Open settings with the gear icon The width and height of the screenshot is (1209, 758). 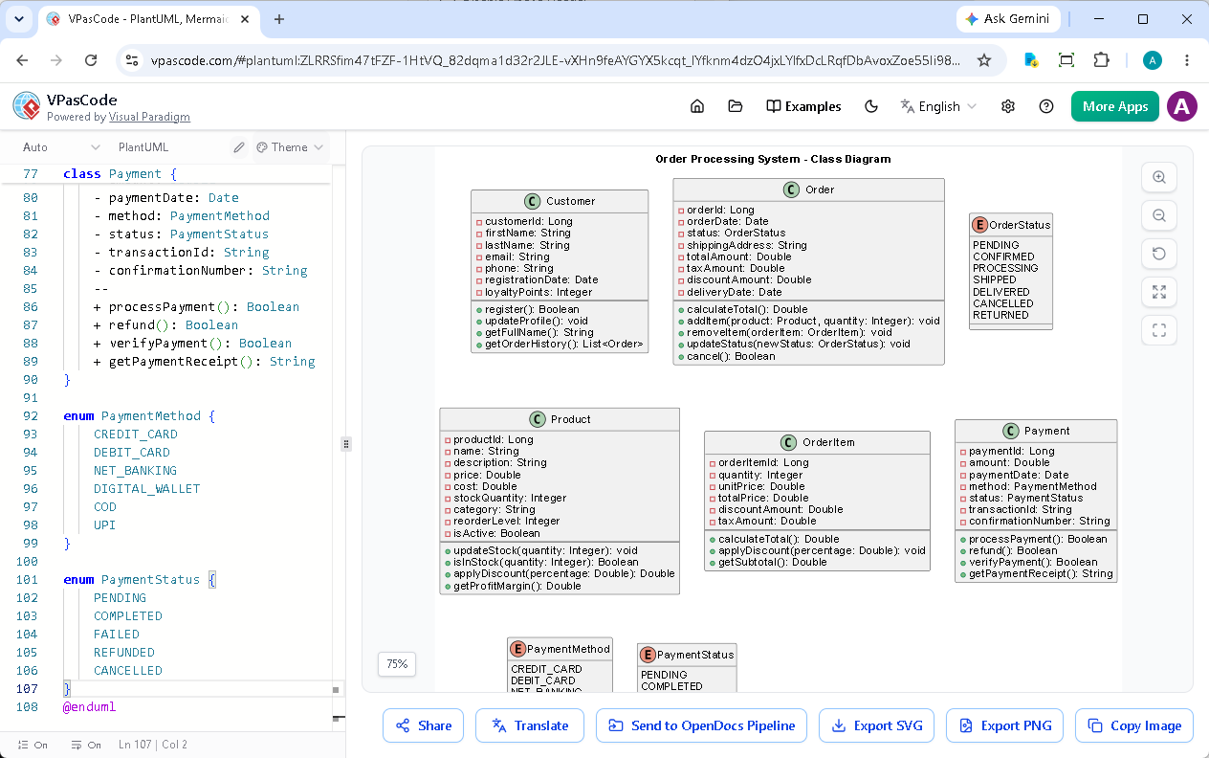pyautogui.click(x=1007, y=106)
